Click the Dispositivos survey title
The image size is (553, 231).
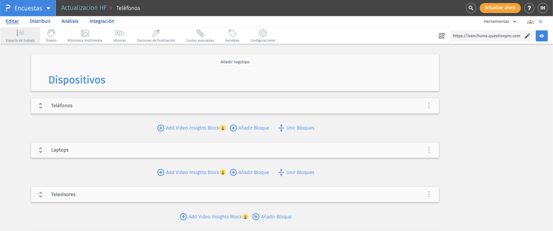tap(77, 80)
